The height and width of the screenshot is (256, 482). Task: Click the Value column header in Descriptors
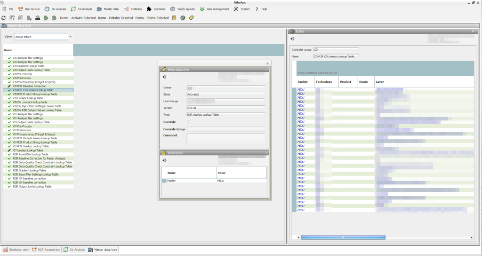241,173
